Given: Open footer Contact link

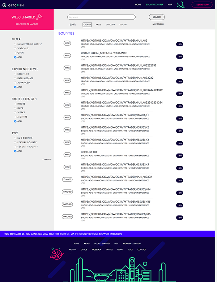Looking at the screenshot, I should (141, 250).
